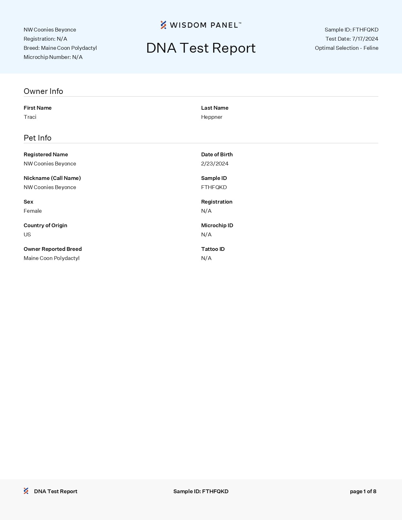Screen dimensions: 402x520
Task: Click the Registered Name field label
Action: [x=46, y=154]
